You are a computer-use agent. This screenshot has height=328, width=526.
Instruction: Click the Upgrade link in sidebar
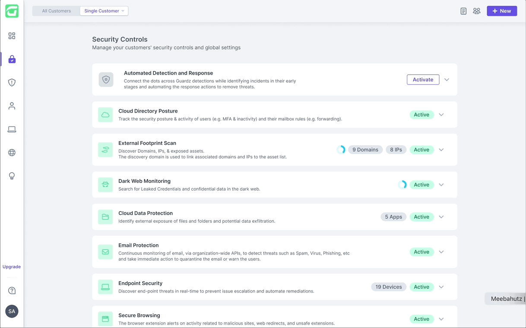pos(12,267)
